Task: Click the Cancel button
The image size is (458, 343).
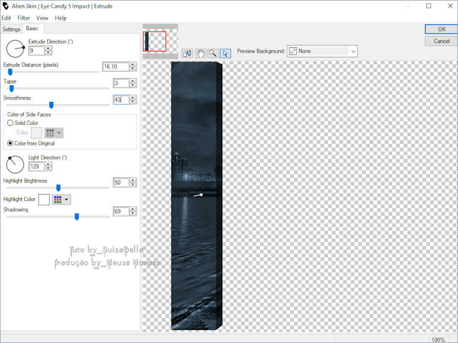Action: [441, 41]
